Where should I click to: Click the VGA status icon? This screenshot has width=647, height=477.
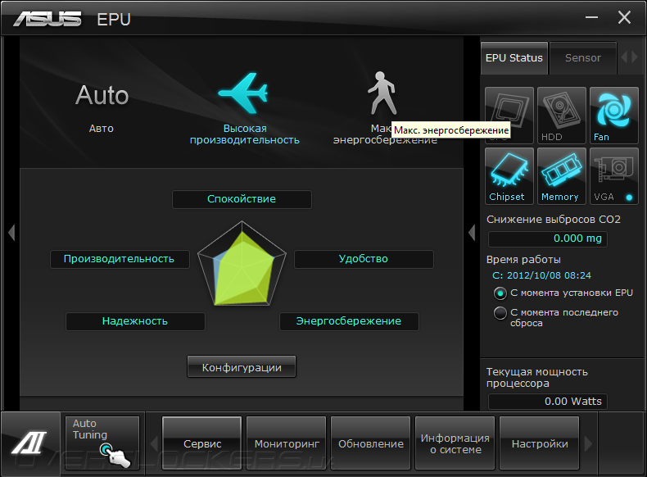pos(614,176)
